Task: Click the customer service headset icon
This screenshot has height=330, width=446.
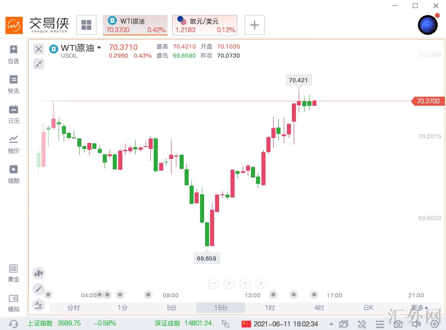Action: 14,324
